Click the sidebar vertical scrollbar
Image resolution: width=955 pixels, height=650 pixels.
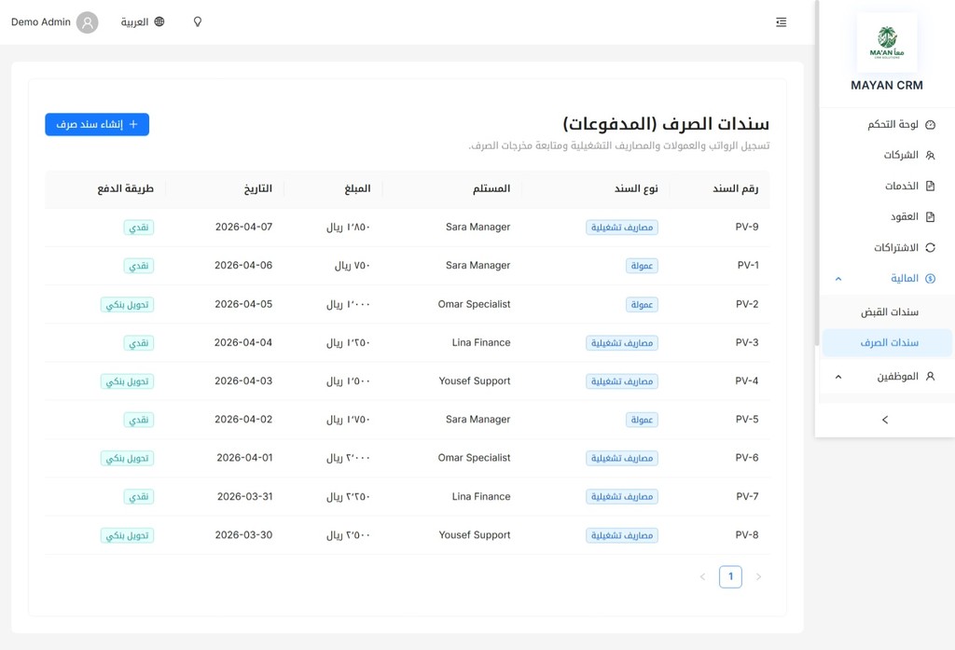pos(817,173)
